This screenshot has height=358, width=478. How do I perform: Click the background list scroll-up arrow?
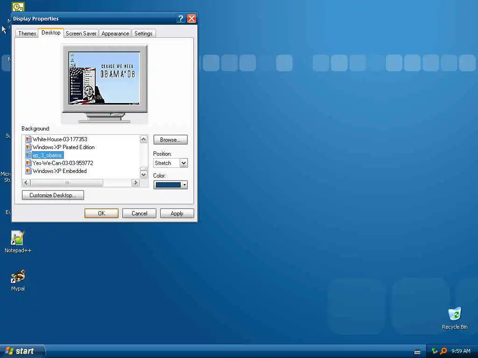[x=144, y=139]
